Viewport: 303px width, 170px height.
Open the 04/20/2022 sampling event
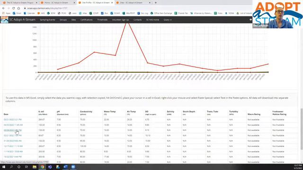click(13, 125)
